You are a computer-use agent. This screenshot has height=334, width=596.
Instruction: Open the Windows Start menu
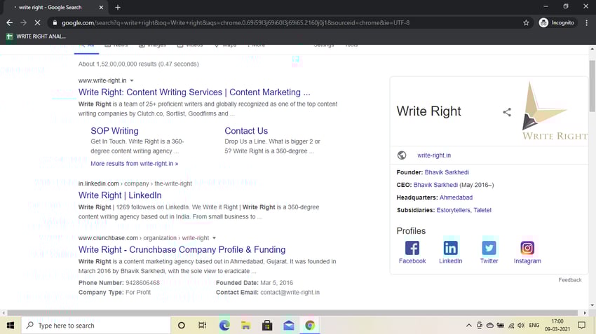point(11,326)
